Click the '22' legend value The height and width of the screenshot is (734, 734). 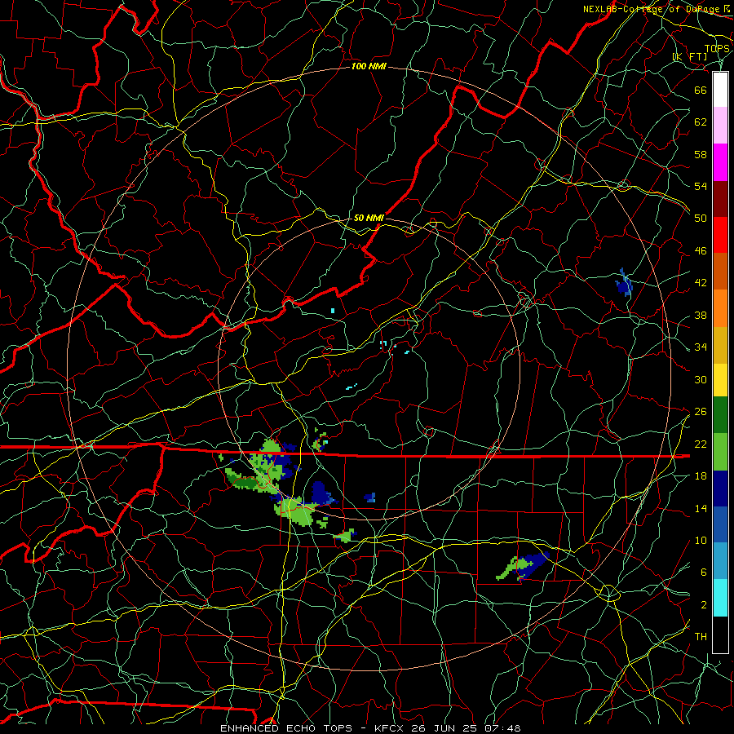(x=701, y=444)
